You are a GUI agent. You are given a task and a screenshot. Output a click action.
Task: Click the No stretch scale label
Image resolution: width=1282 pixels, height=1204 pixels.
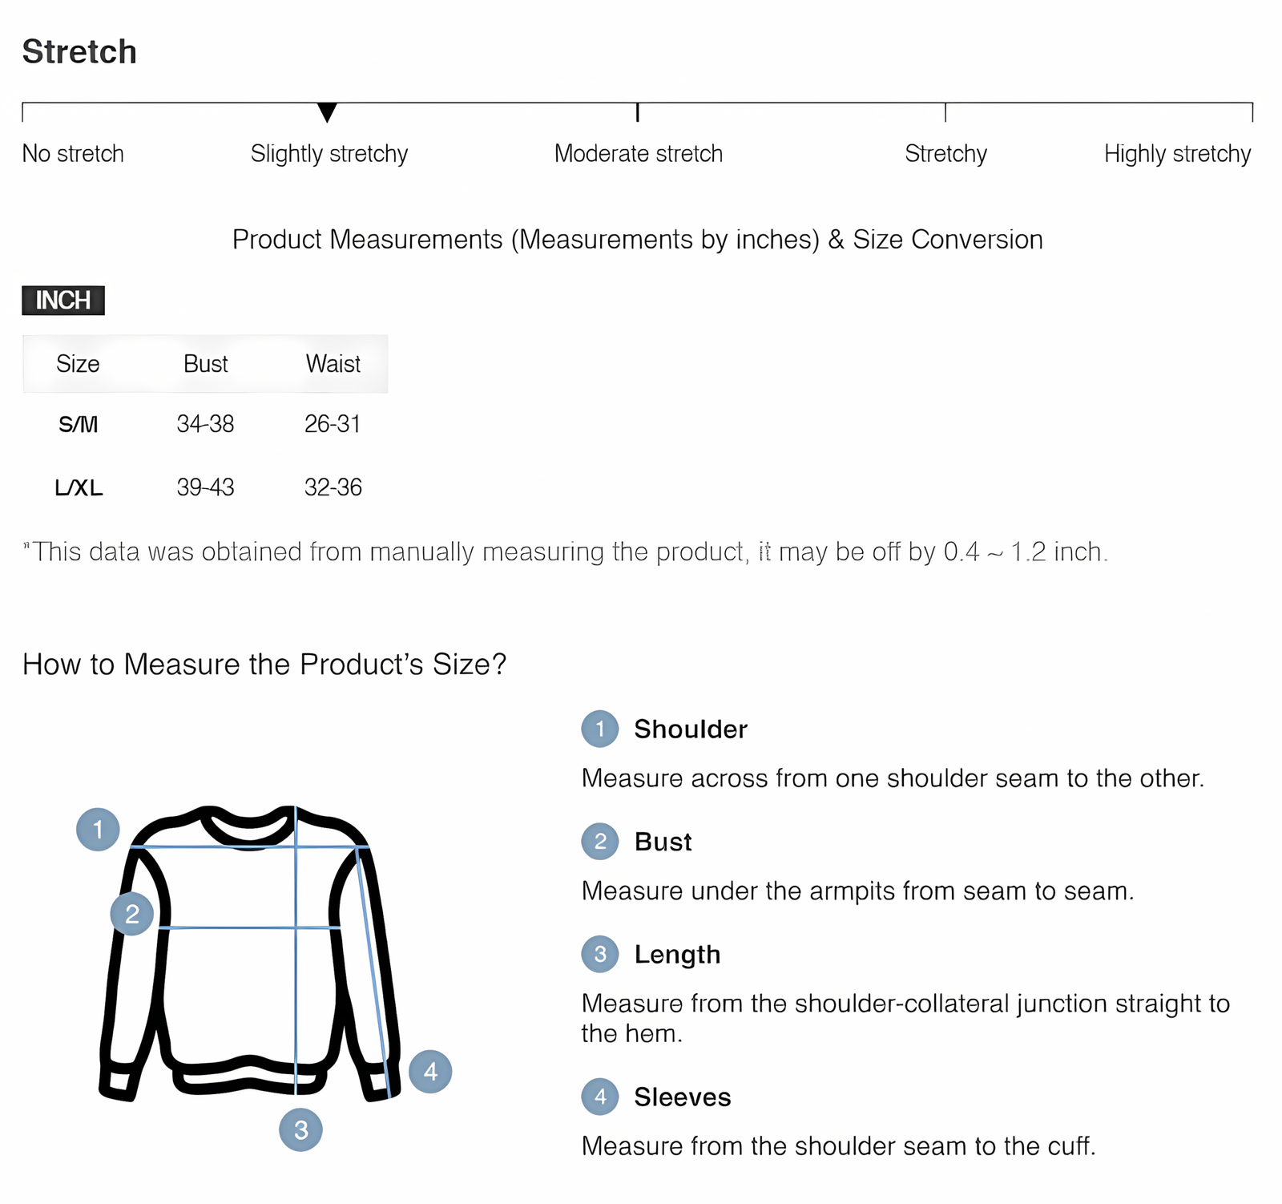coord(73,153)
